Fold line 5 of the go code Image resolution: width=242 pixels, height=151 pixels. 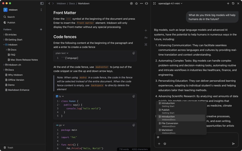[60, 145]
